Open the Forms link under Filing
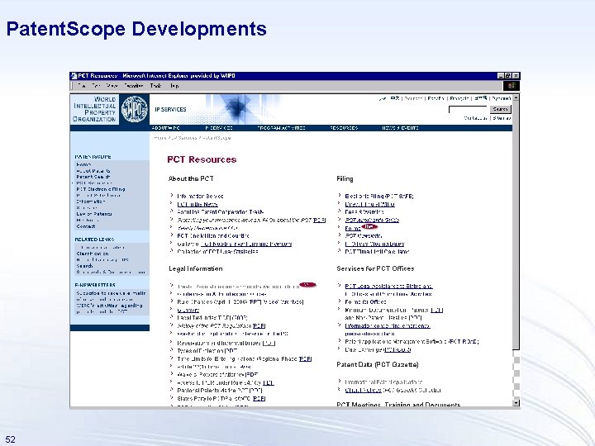 coord(353,228)
